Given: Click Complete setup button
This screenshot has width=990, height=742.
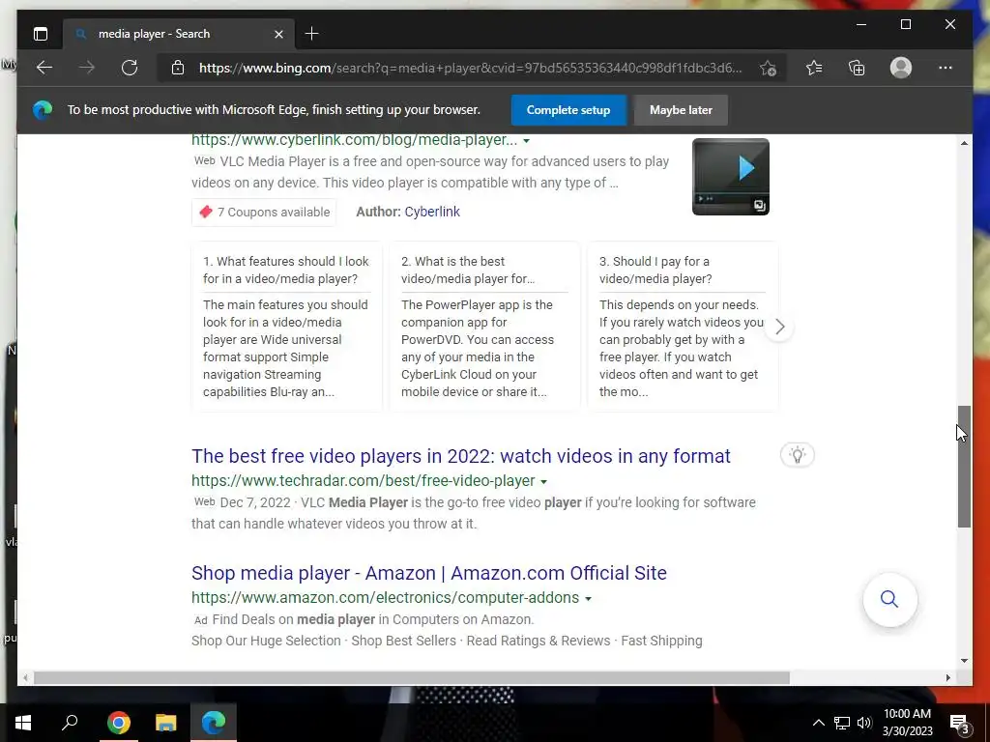Looking at the screenshot, I should coord(568,110).
